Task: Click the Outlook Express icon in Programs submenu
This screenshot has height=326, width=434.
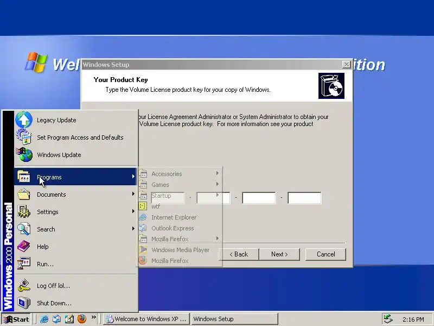Action: coord(143,228)
